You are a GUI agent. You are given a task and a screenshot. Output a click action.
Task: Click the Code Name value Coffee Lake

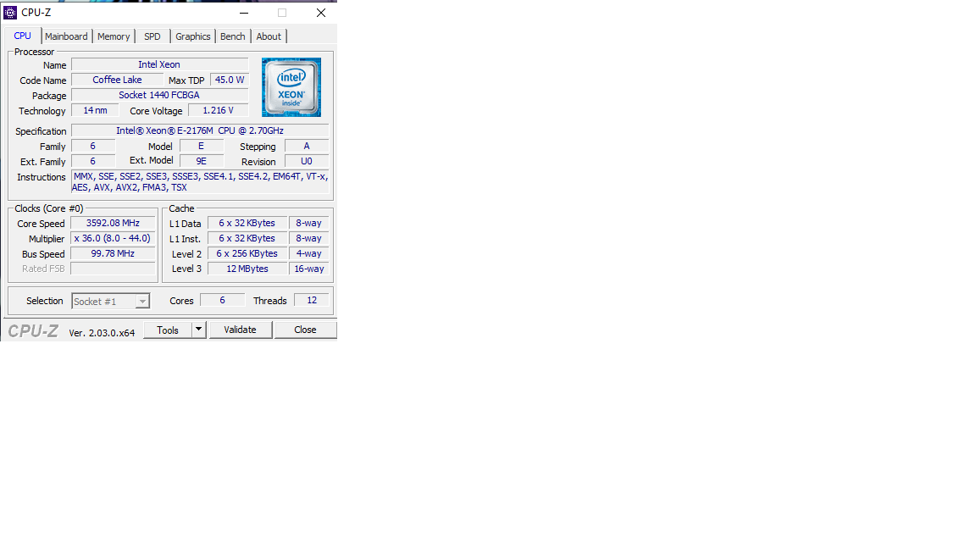[x=118, y=80]
